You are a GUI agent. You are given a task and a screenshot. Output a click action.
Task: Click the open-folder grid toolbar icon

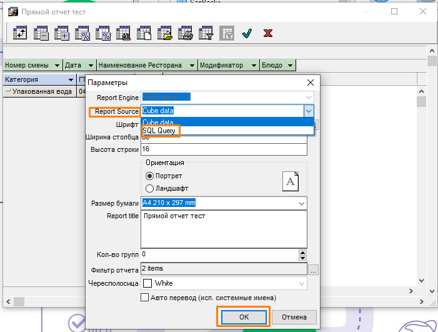click(x=165, y=33)
